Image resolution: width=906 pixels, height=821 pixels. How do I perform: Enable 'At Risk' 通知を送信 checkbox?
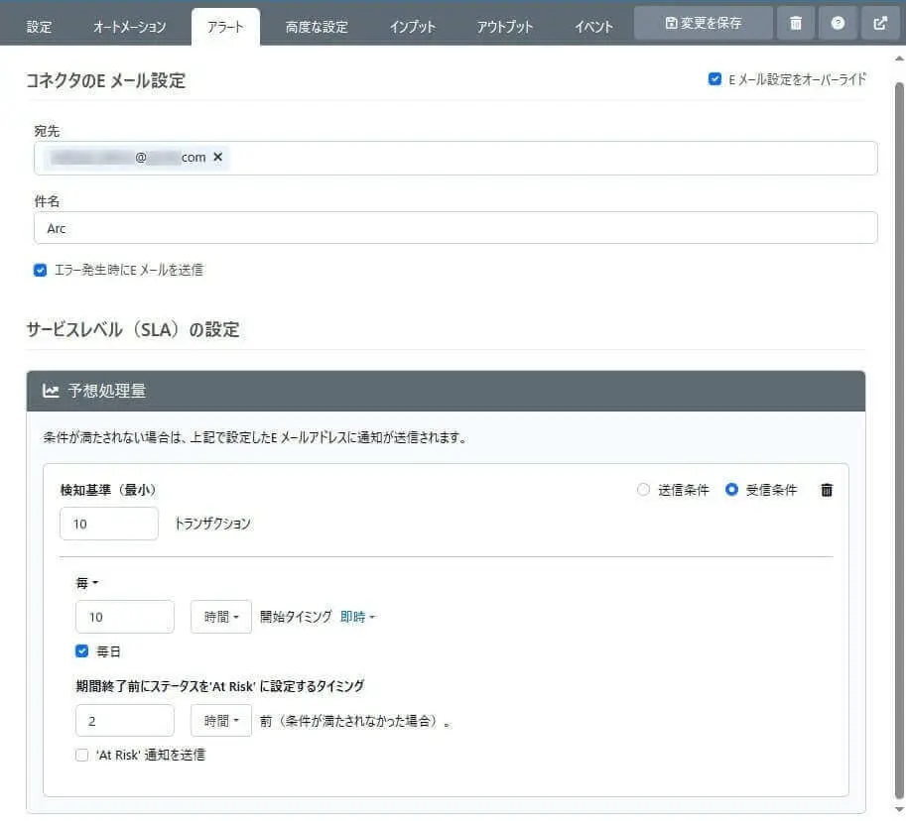coord(82,756)
